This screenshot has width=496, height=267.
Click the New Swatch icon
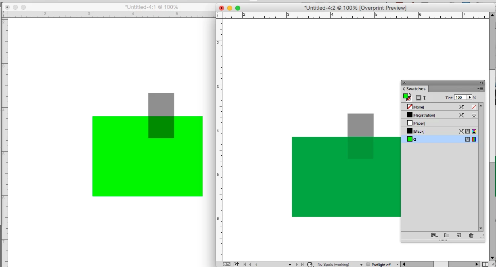[459, 236]
